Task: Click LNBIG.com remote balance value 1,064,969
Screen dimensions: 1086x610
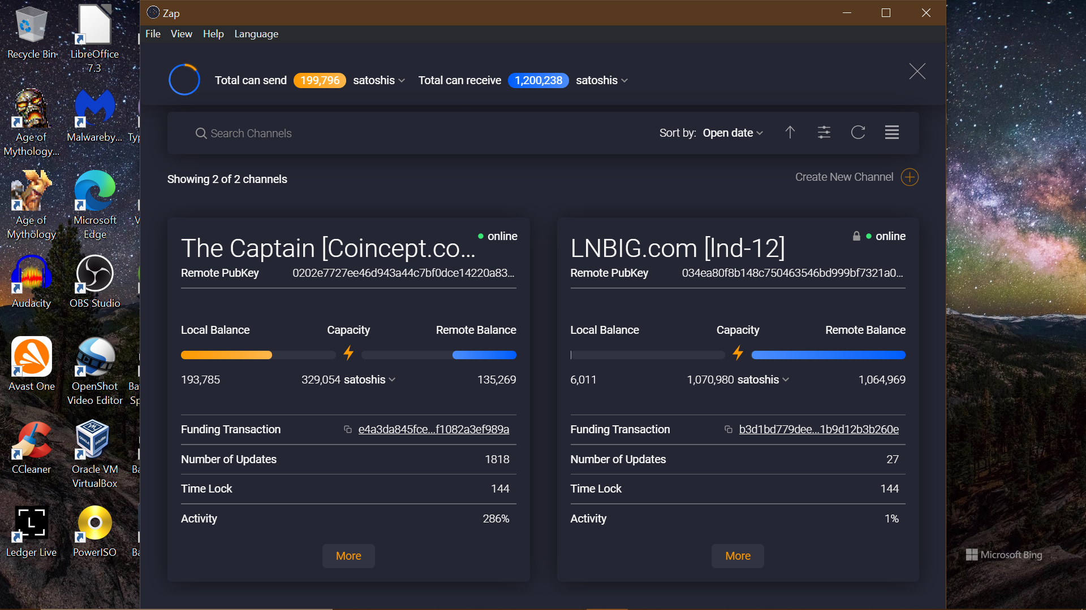Action: 882,380
